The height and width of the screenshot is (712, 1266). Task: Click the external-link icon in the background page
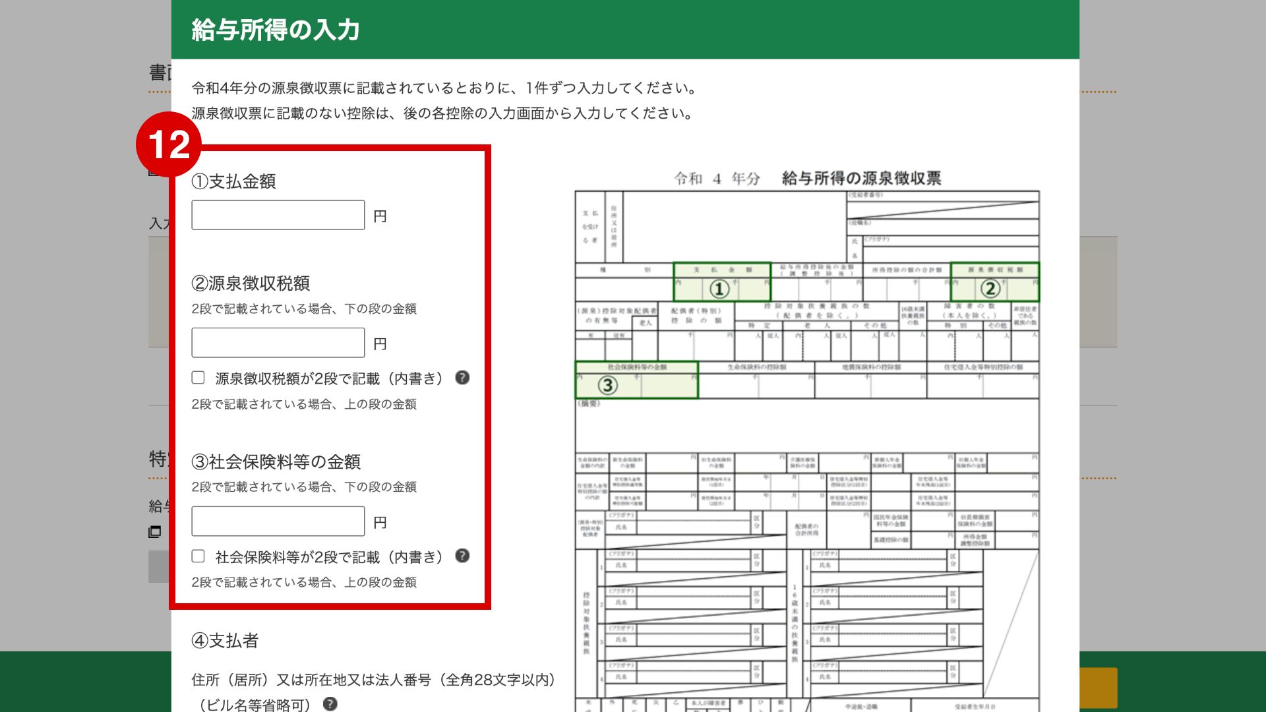tap(155, 531)
